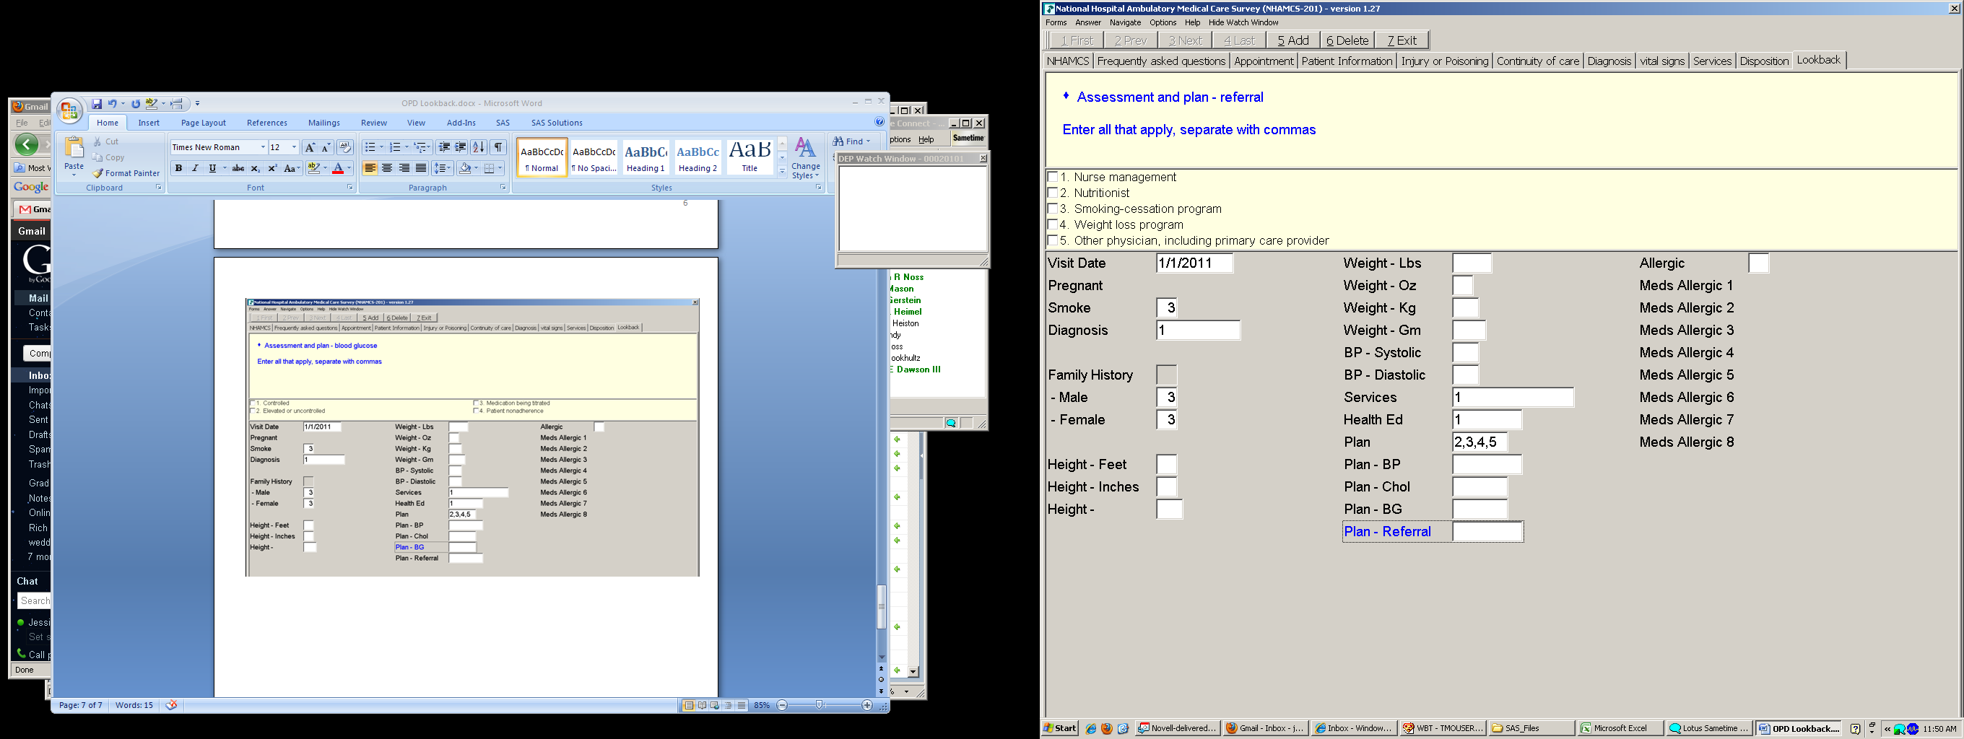Open the Change Styles dropdown
Viewport: 1964px width, 739px height.
(805, 159)
